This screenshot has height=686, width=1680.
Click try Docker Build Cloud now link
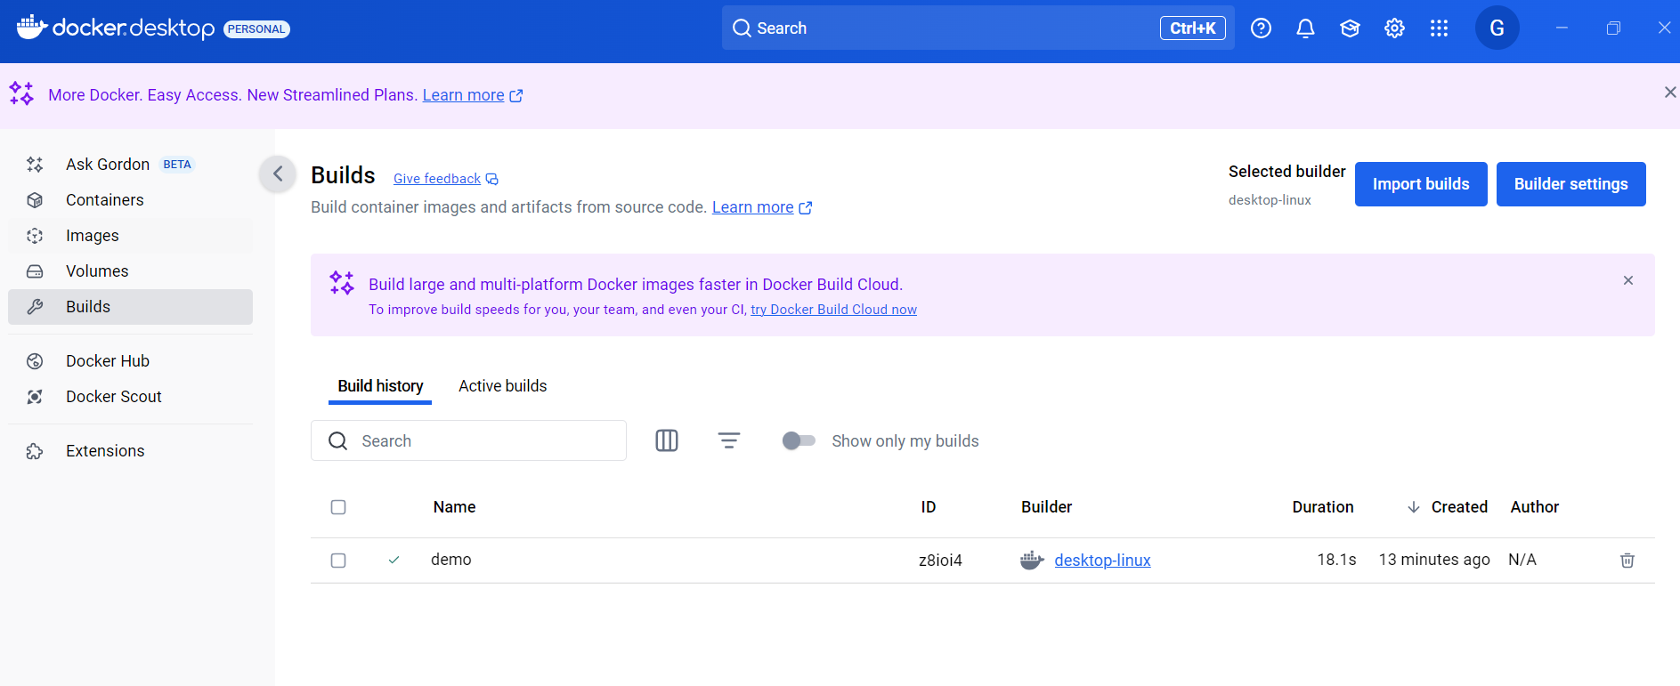tap(833, 310)
